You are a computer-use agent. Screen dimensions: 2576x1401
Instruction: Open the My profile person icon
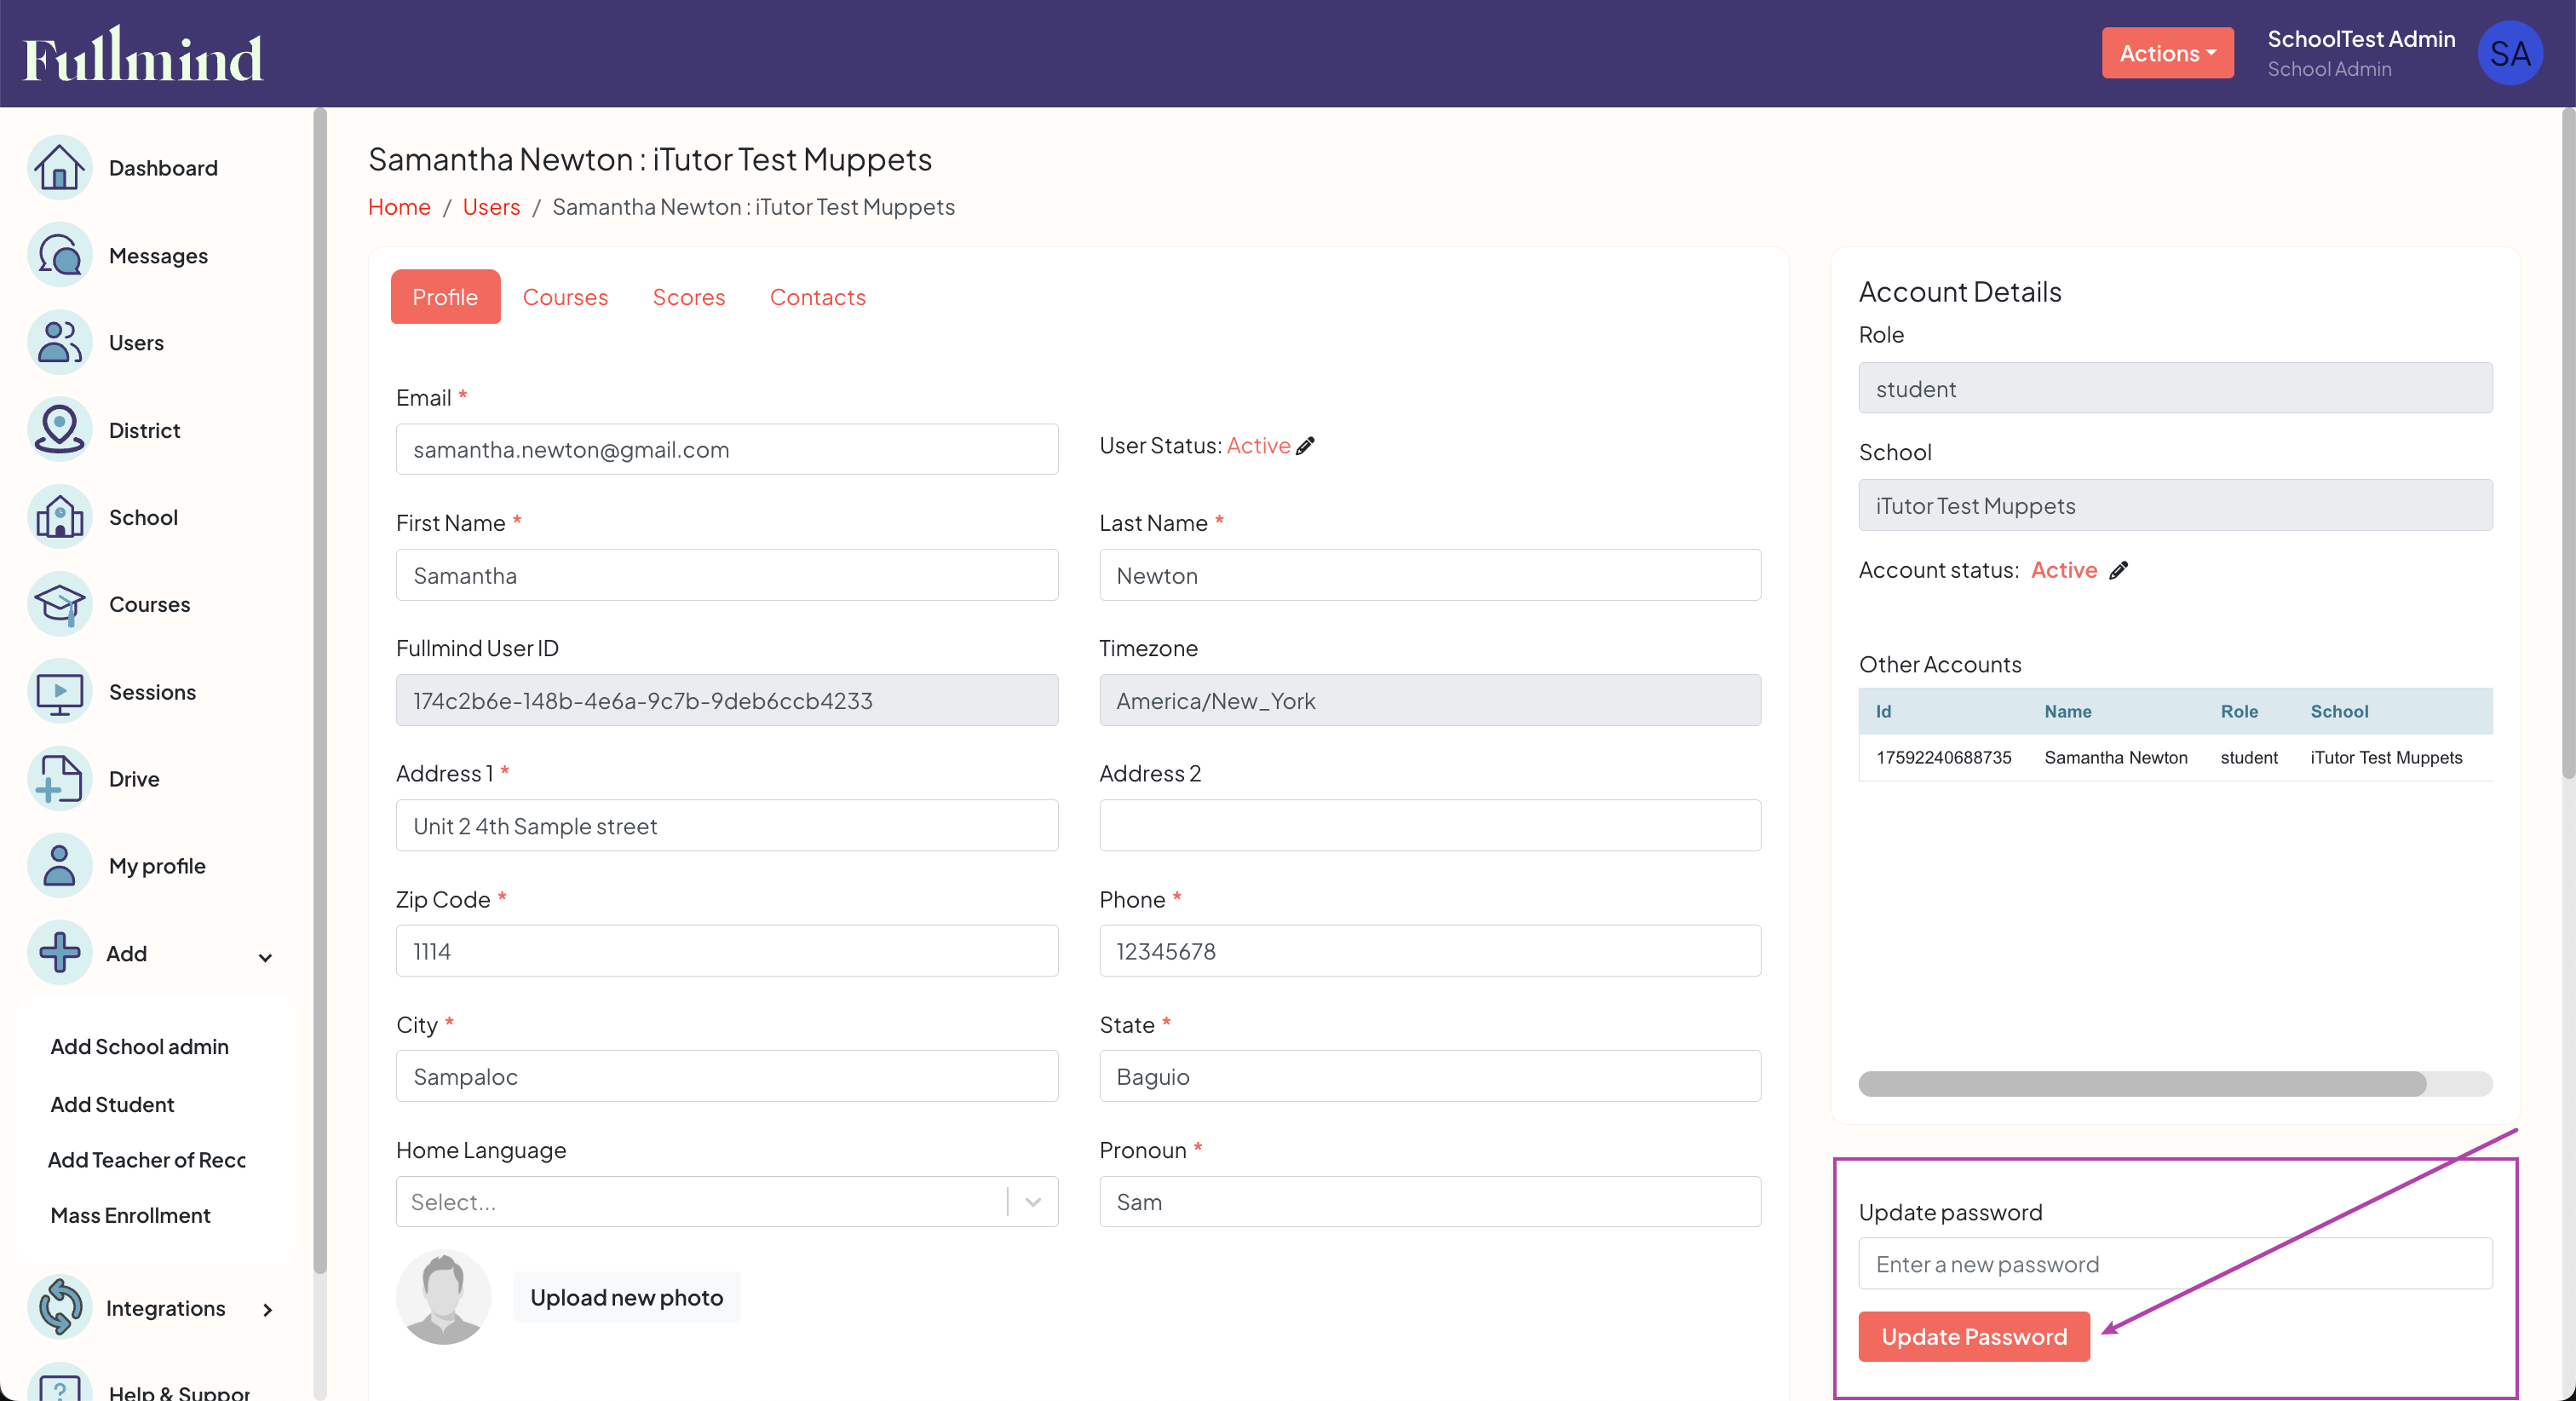point(59,866)
